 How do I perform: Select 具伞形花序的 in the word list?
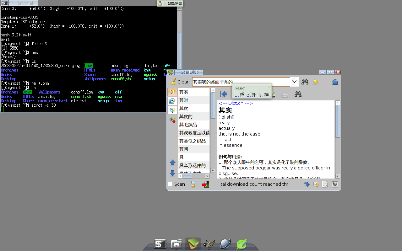[x=194, y=165]
